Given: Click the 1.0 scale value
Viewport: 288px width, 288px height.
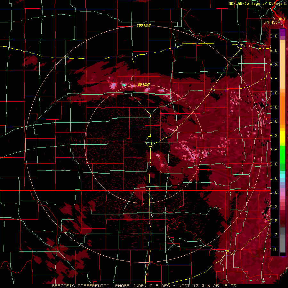Looking at the screenshot, I should pyautogui.click(x=274, y=192).
